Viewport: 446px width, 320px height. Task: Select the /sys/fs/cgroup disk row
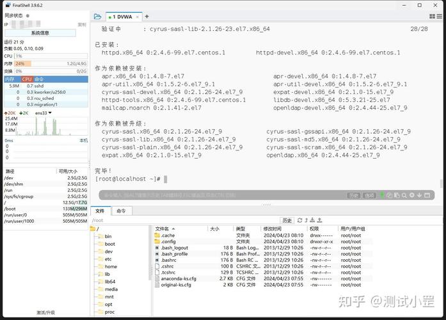[45, 196]
